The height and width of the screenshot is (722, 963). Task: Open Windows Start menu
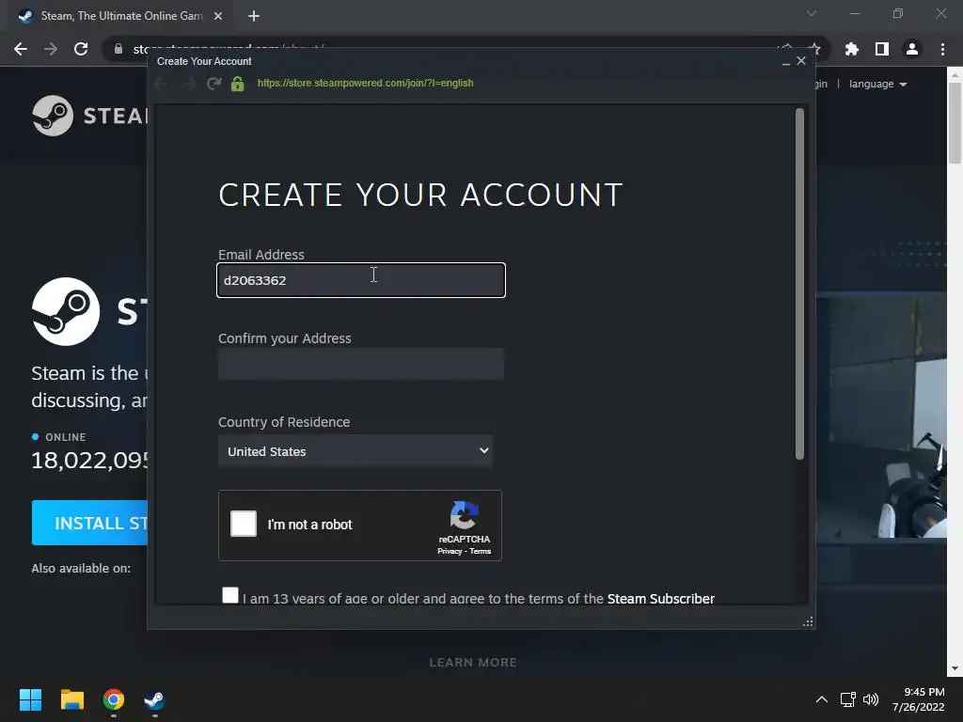point(30,699)
